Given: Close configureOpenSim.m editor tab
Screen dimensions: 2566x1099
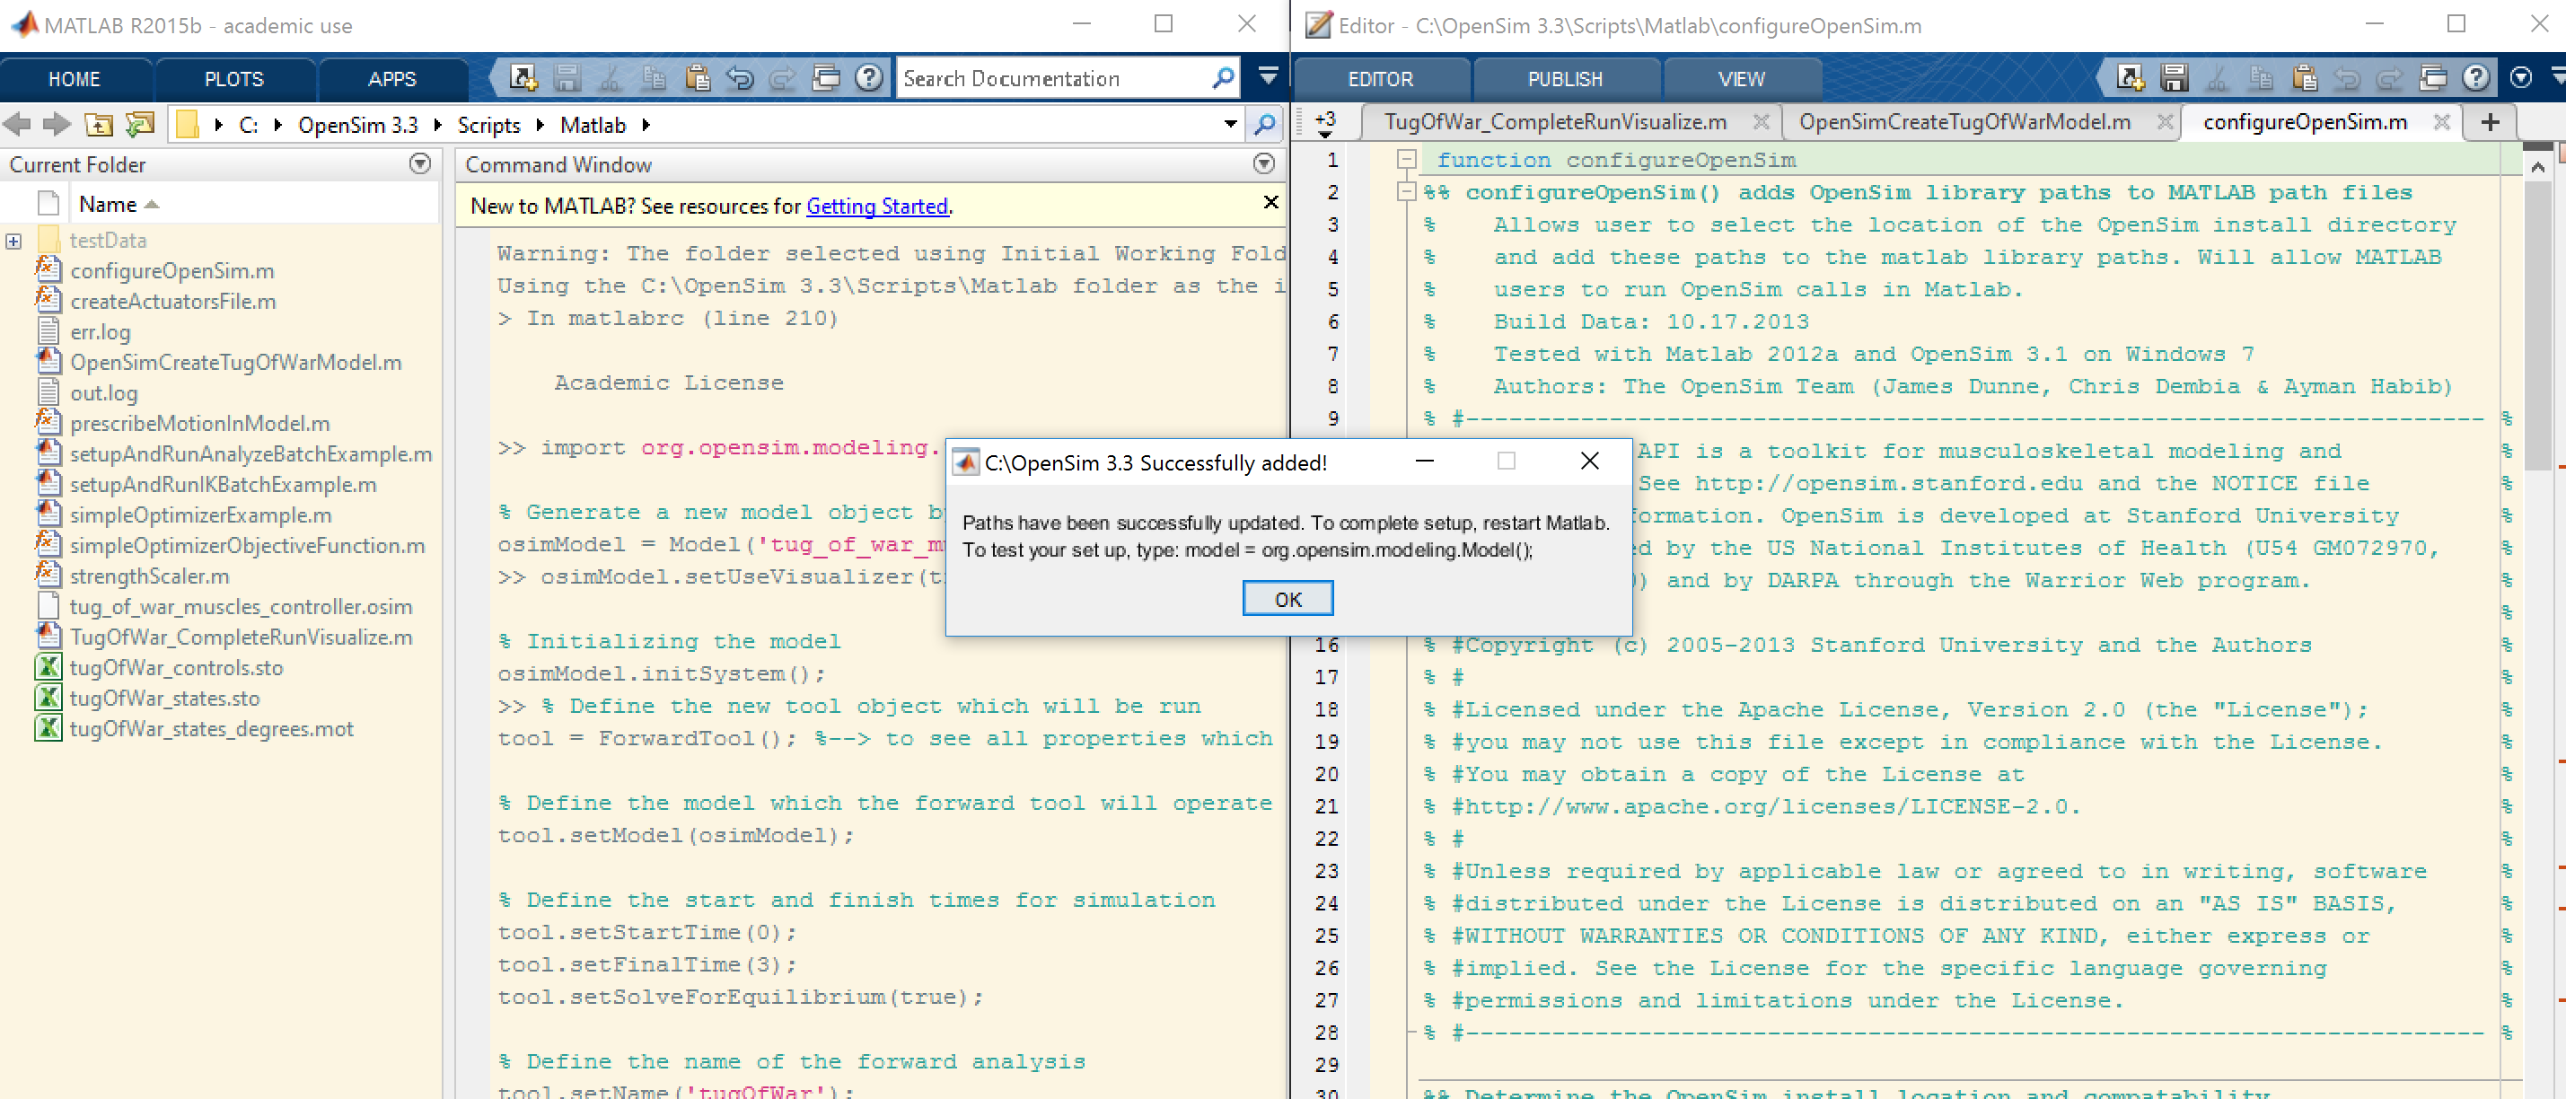Looking at the screenshot, I should click(2441, 121).
